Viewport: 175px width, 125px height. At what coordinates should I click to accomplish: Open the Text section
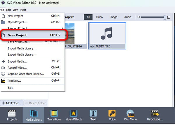pyautogui.click(x=93, y=115)
